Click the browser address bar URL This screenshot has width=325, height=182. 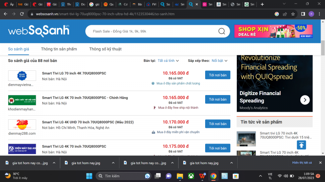[105, 14]
